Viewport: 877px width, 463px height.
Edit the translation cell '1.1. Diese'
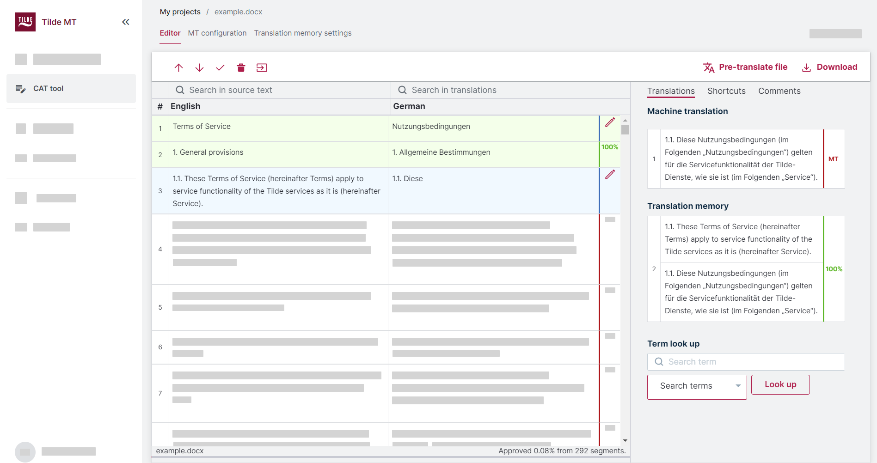493,191
